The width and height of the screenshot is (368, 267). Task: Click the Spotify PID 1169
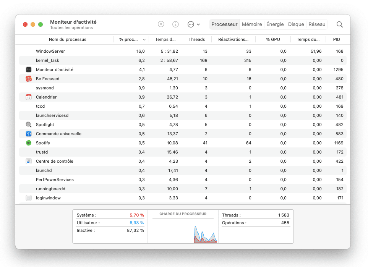point(339,143)
